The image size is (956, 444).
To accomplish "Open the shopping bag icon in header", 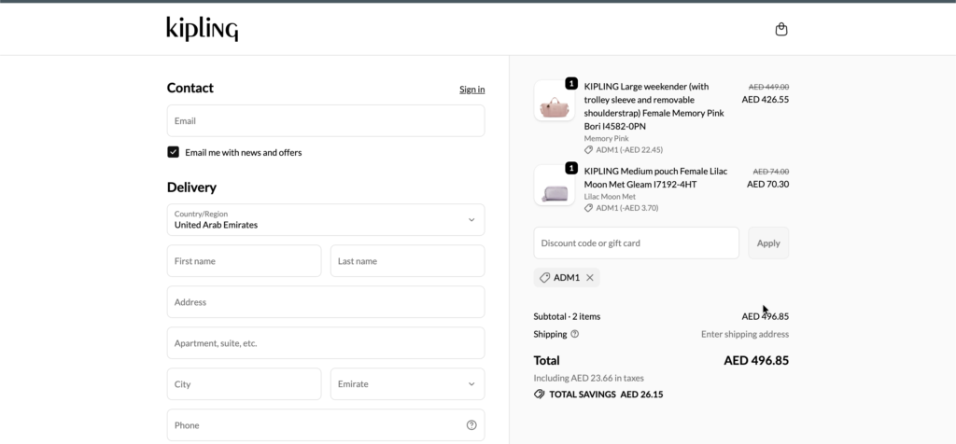I will [x=781, y=29].
